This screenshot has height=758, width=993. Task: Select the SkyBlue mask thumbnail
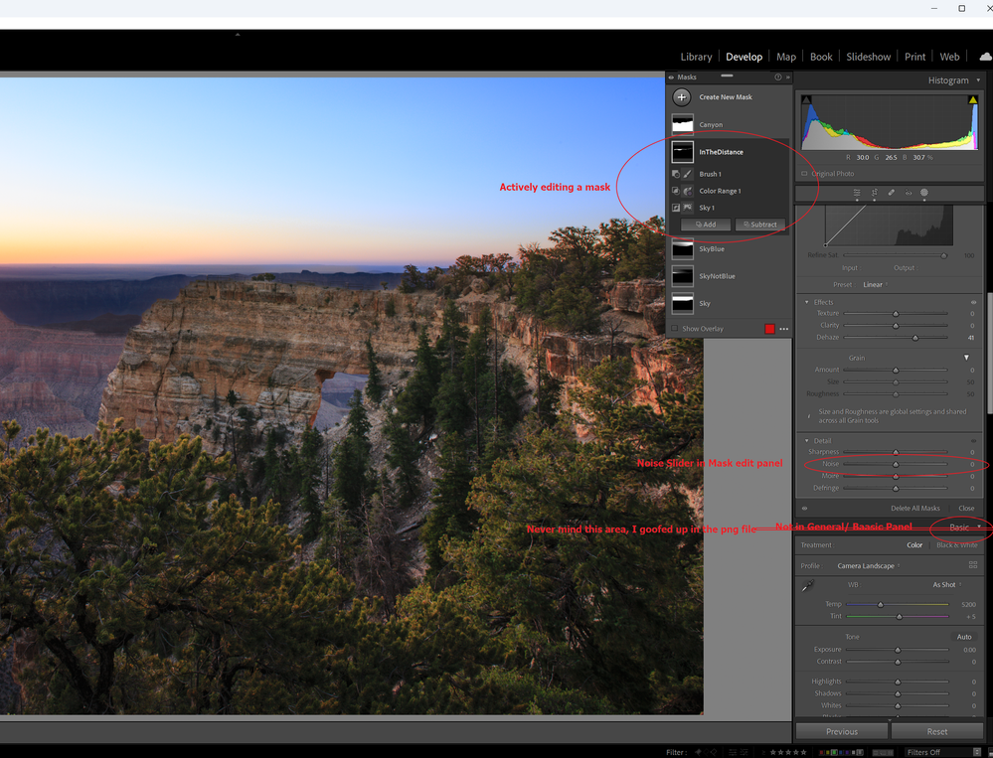(683, 248)
